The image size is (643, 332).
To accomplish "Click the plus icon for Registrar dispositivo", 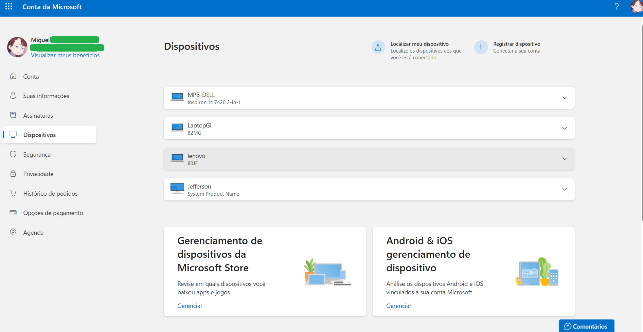I will pyautogui.click(x=481, y=47).
